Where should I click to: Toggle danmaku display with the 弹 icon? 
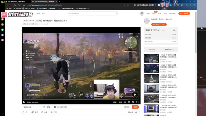44,107
